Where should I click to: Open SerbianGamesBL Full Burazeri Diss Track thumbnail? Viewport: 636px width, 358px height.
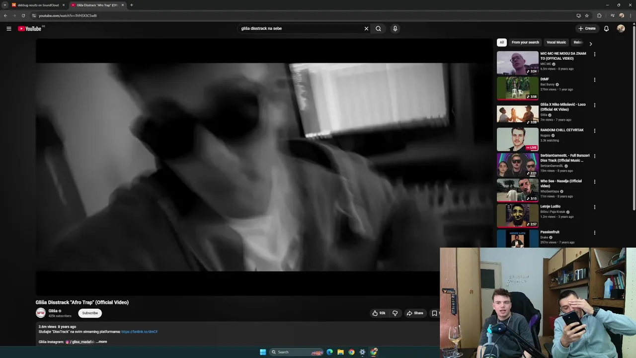[517, 165]
